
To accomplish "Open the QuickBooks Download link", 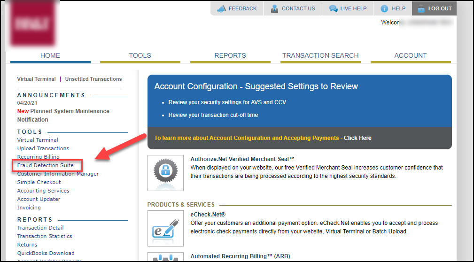I will 46,253.
